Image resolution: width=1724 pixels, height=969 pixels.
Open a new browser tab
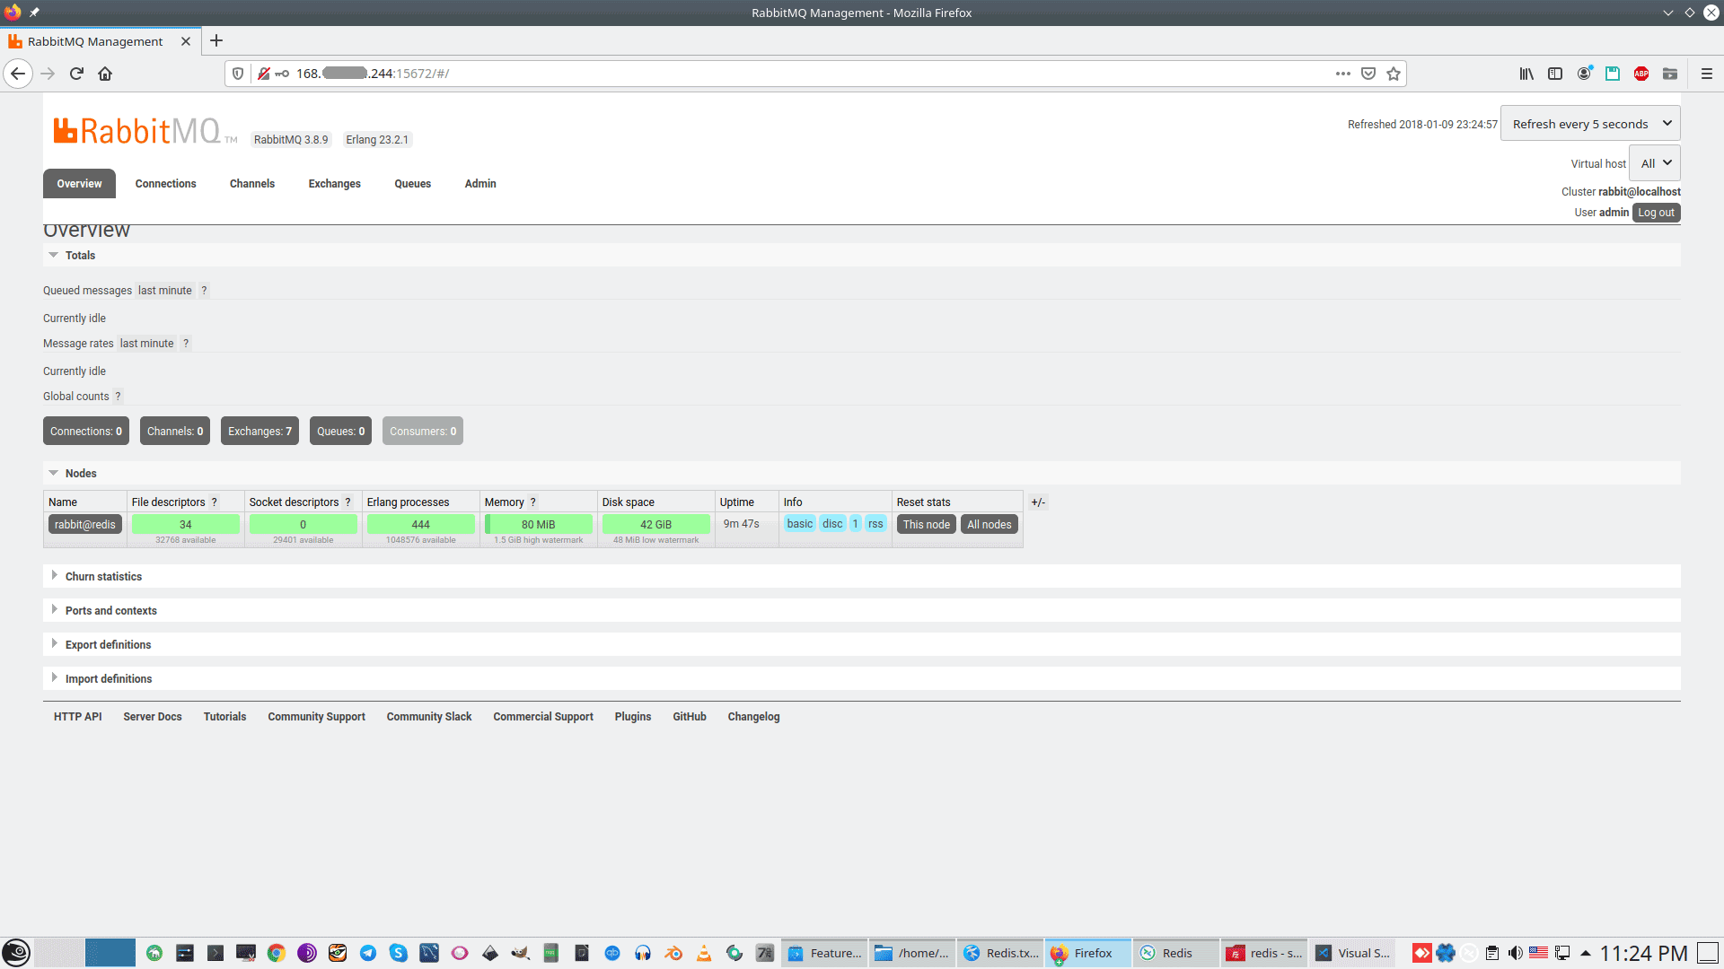[216, 40]
